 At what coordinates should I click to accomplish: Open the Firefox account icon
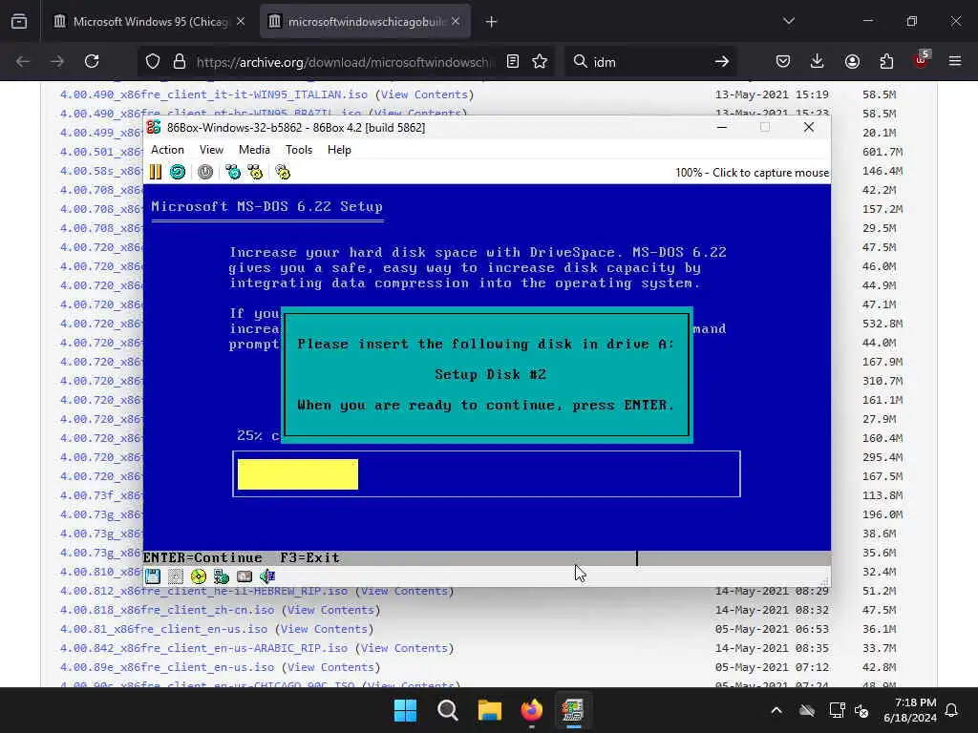(852, 61)
